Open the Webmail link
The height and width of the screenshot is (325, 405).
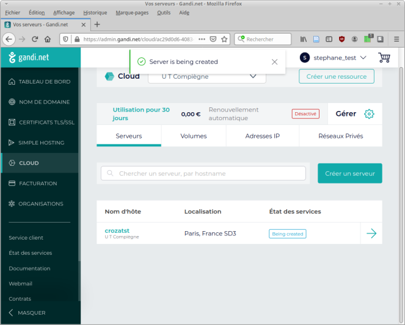20,284
